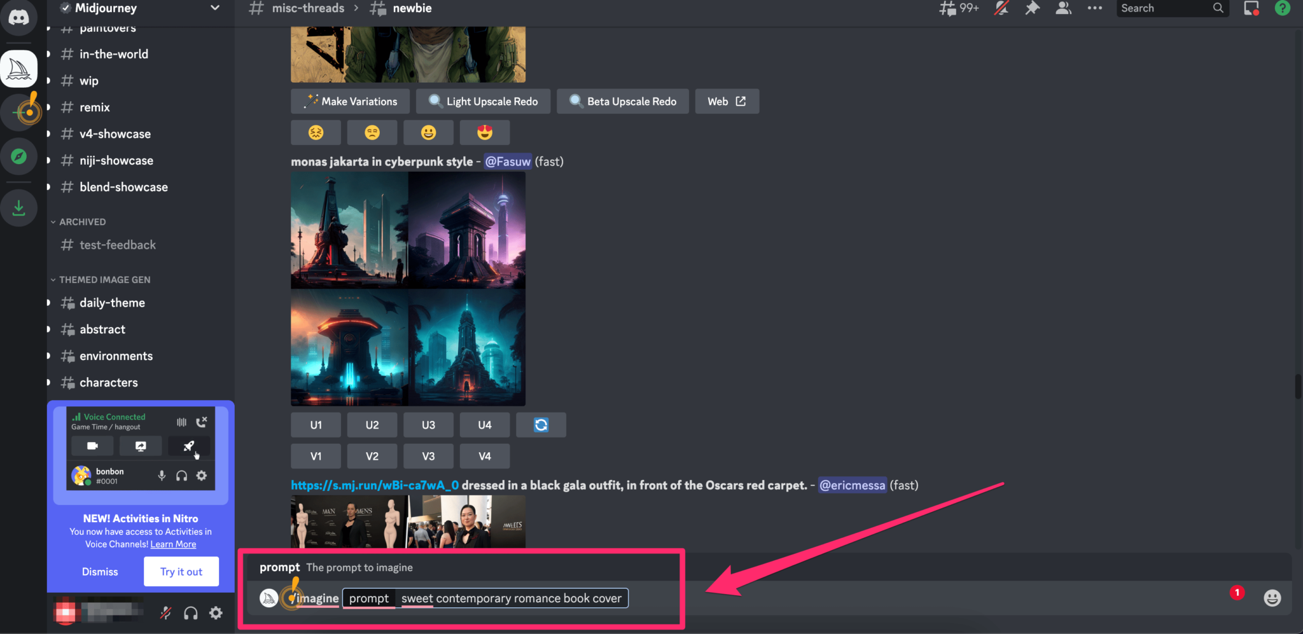Open pinned messages pin icon

coord(1032,8)
